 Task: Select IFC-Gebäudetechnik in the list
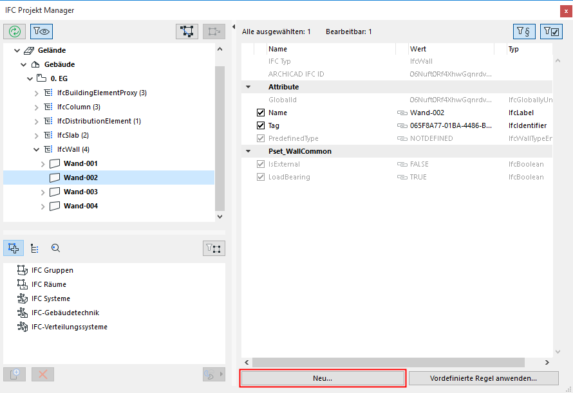[x=66, y=313]
